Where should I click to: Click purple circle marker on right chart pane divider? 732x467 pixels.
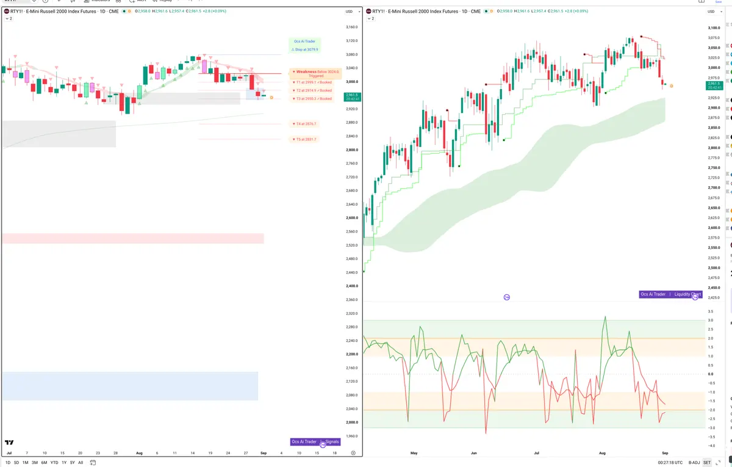(506, 297)
